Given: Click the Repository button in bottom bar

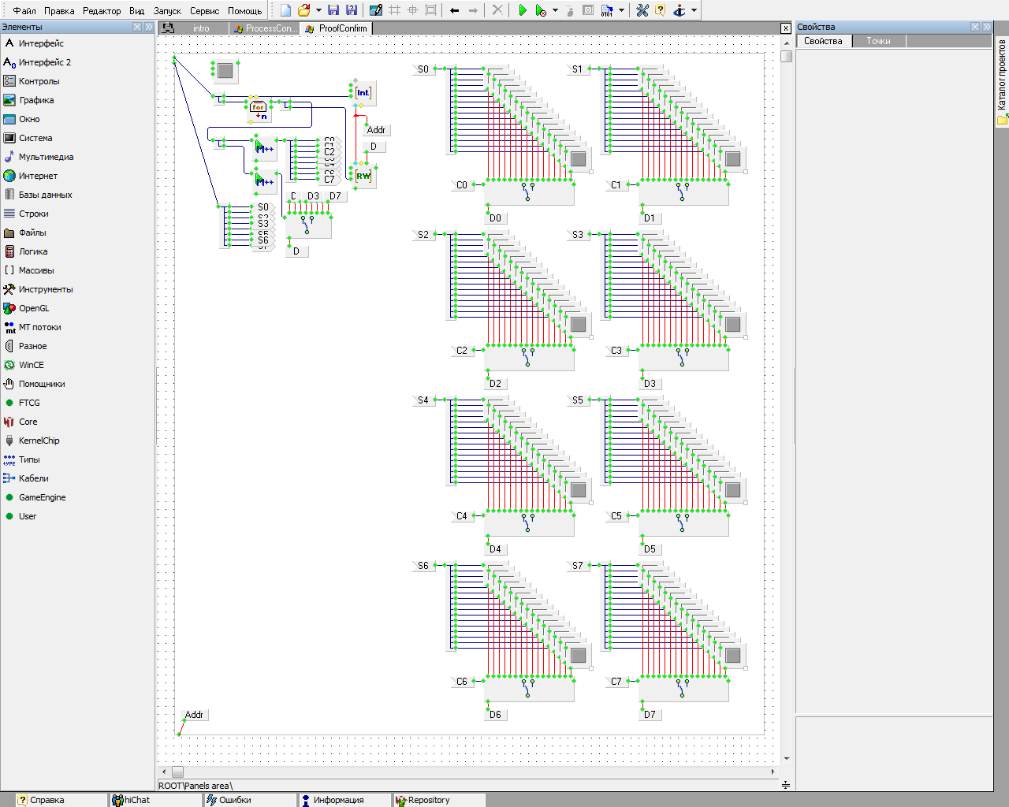Looking at the screenshot, I should [428, 800].
